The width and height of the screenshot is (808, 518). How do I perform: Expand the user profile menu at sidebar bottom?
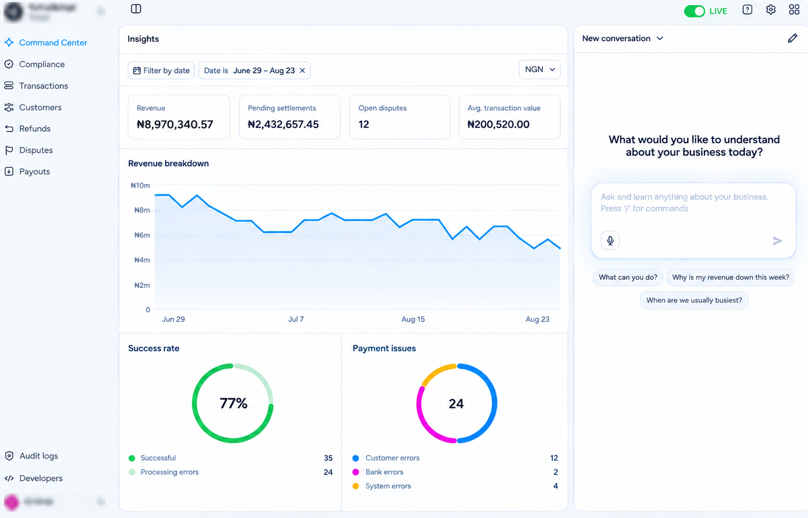(x=101, y=501)
